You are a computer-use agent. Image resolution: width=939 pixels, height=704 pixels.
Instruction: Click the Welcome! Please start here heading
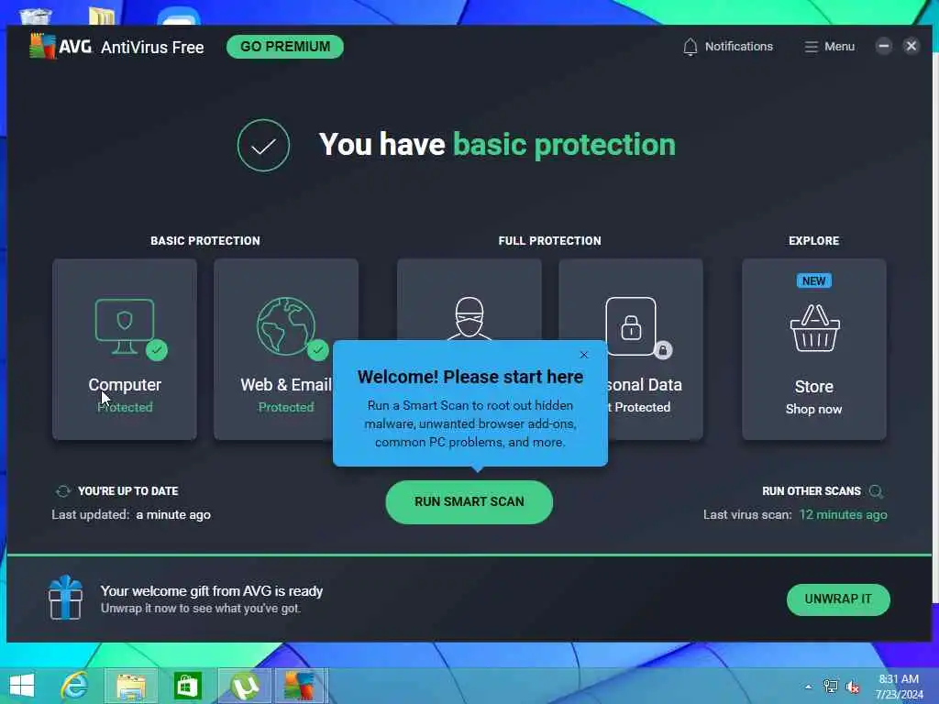[470, 377]
